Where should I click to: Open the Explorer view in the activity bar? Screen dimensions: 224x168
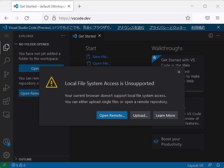[x=6, y=47]
